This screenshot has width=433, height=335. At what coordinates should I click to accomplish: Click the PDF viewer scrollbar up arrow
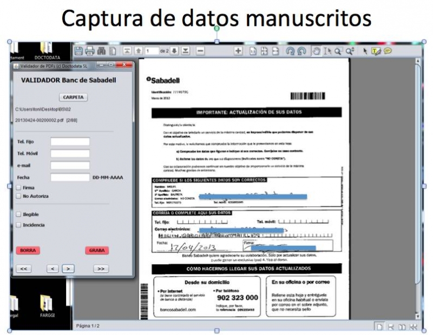(418, 61)
